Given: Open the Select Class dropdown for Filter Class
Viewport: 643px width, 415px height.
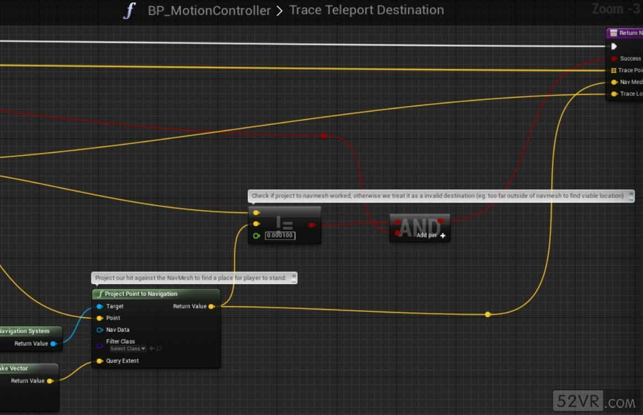Looking at the screenshot, I should tap(127, 349).
